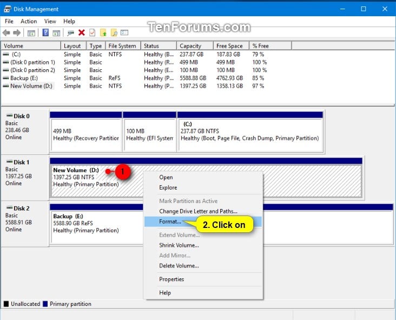Select the 100 MB EFI System block

pos(150,132)
